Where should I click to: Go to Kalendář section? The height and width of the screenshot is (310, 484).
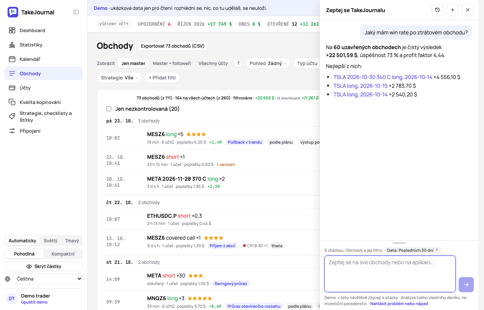tap(43, 59)
